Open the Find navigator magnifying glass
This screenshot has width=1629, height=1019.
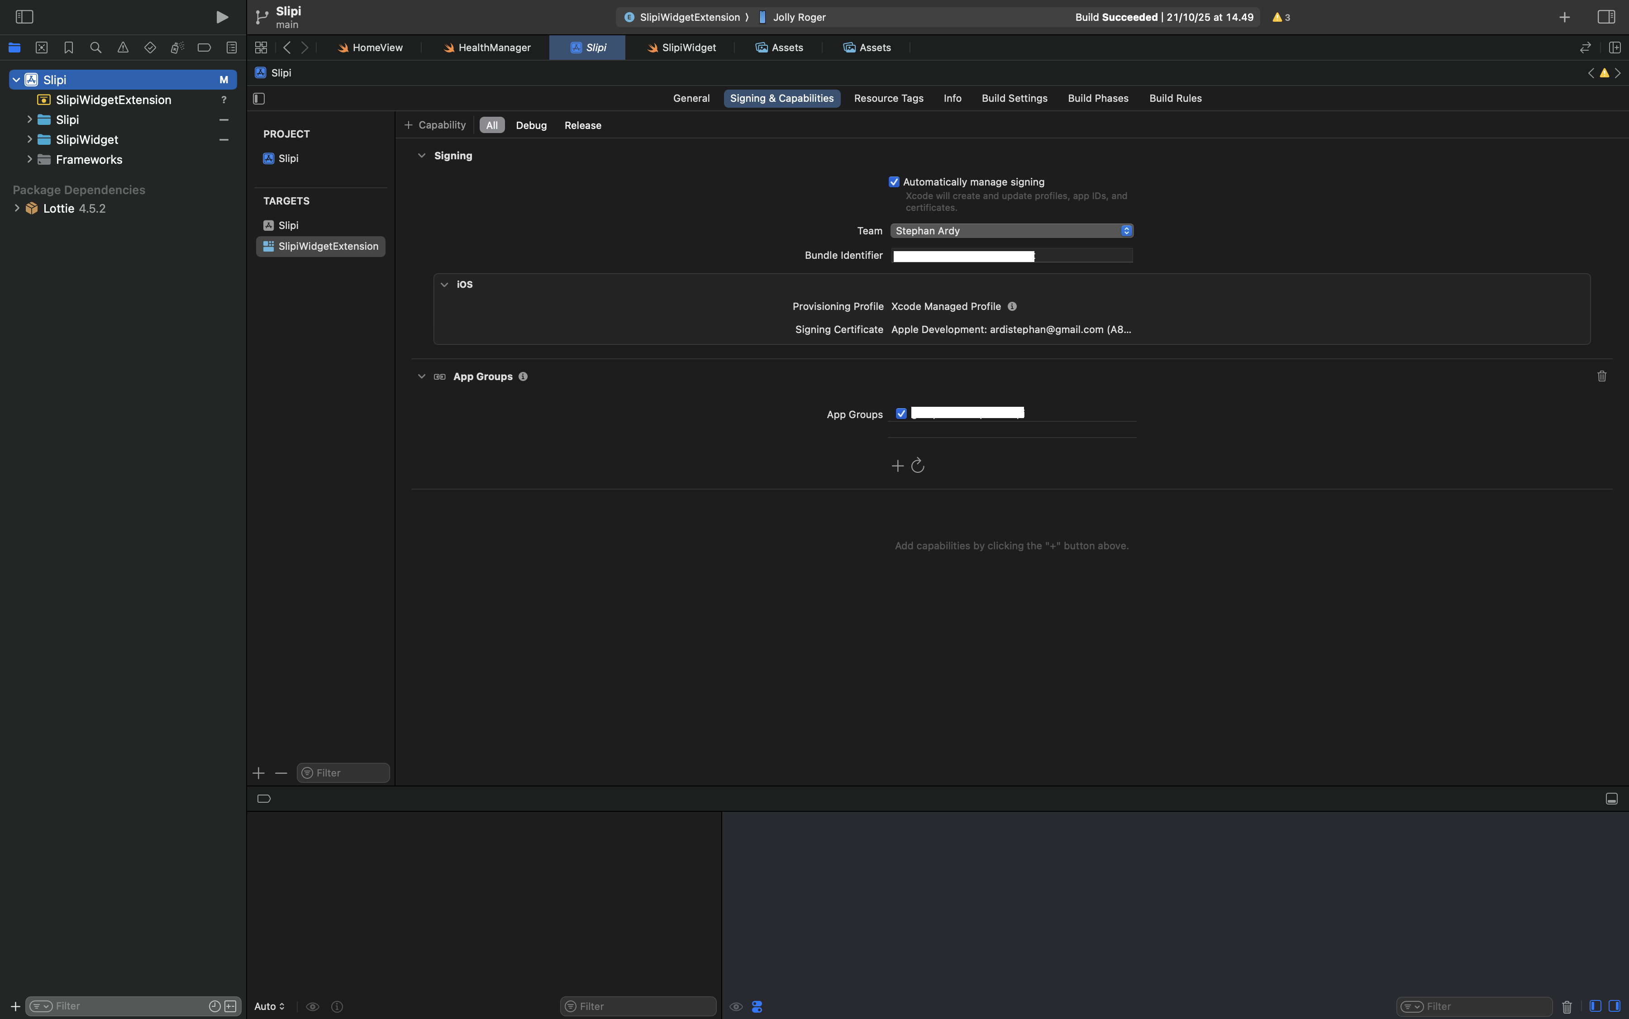[95, 47]
